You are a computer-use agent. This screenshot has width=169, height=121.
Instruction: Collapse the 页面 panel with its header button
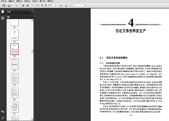coord(32,12)
